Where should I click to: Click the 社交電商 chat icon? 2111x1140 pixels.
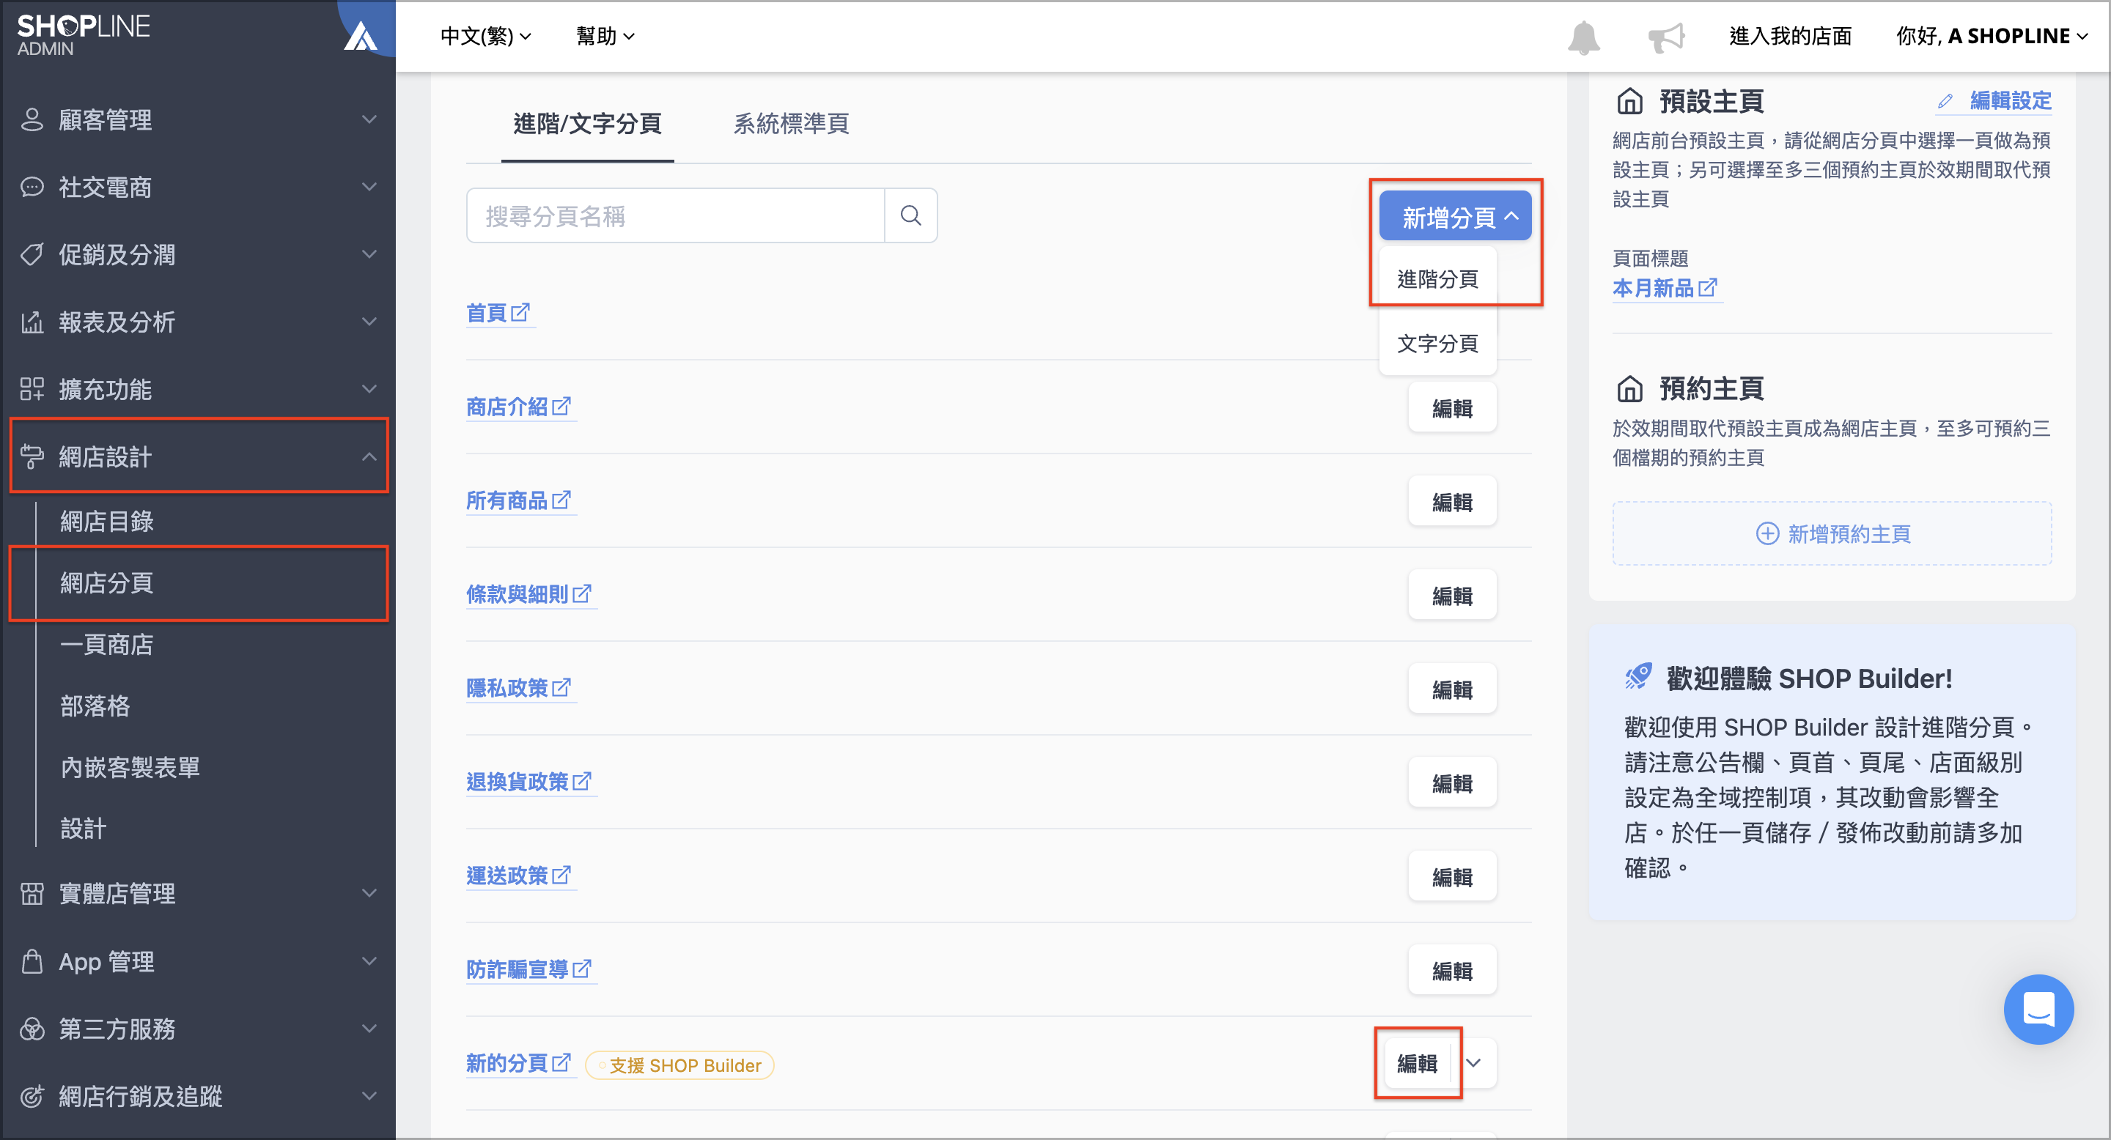tap(31, 187)
